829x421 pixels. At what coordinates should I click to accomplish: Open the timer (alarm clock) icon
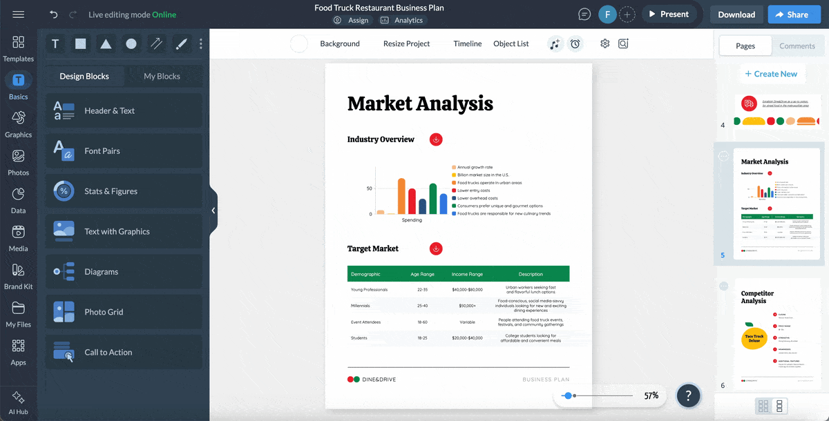575,43
